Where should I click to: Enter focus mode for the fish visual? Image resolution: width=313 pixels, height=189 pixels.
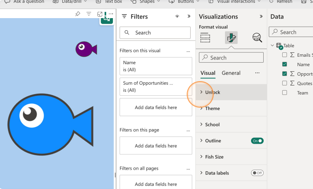(x=99, y=14)
